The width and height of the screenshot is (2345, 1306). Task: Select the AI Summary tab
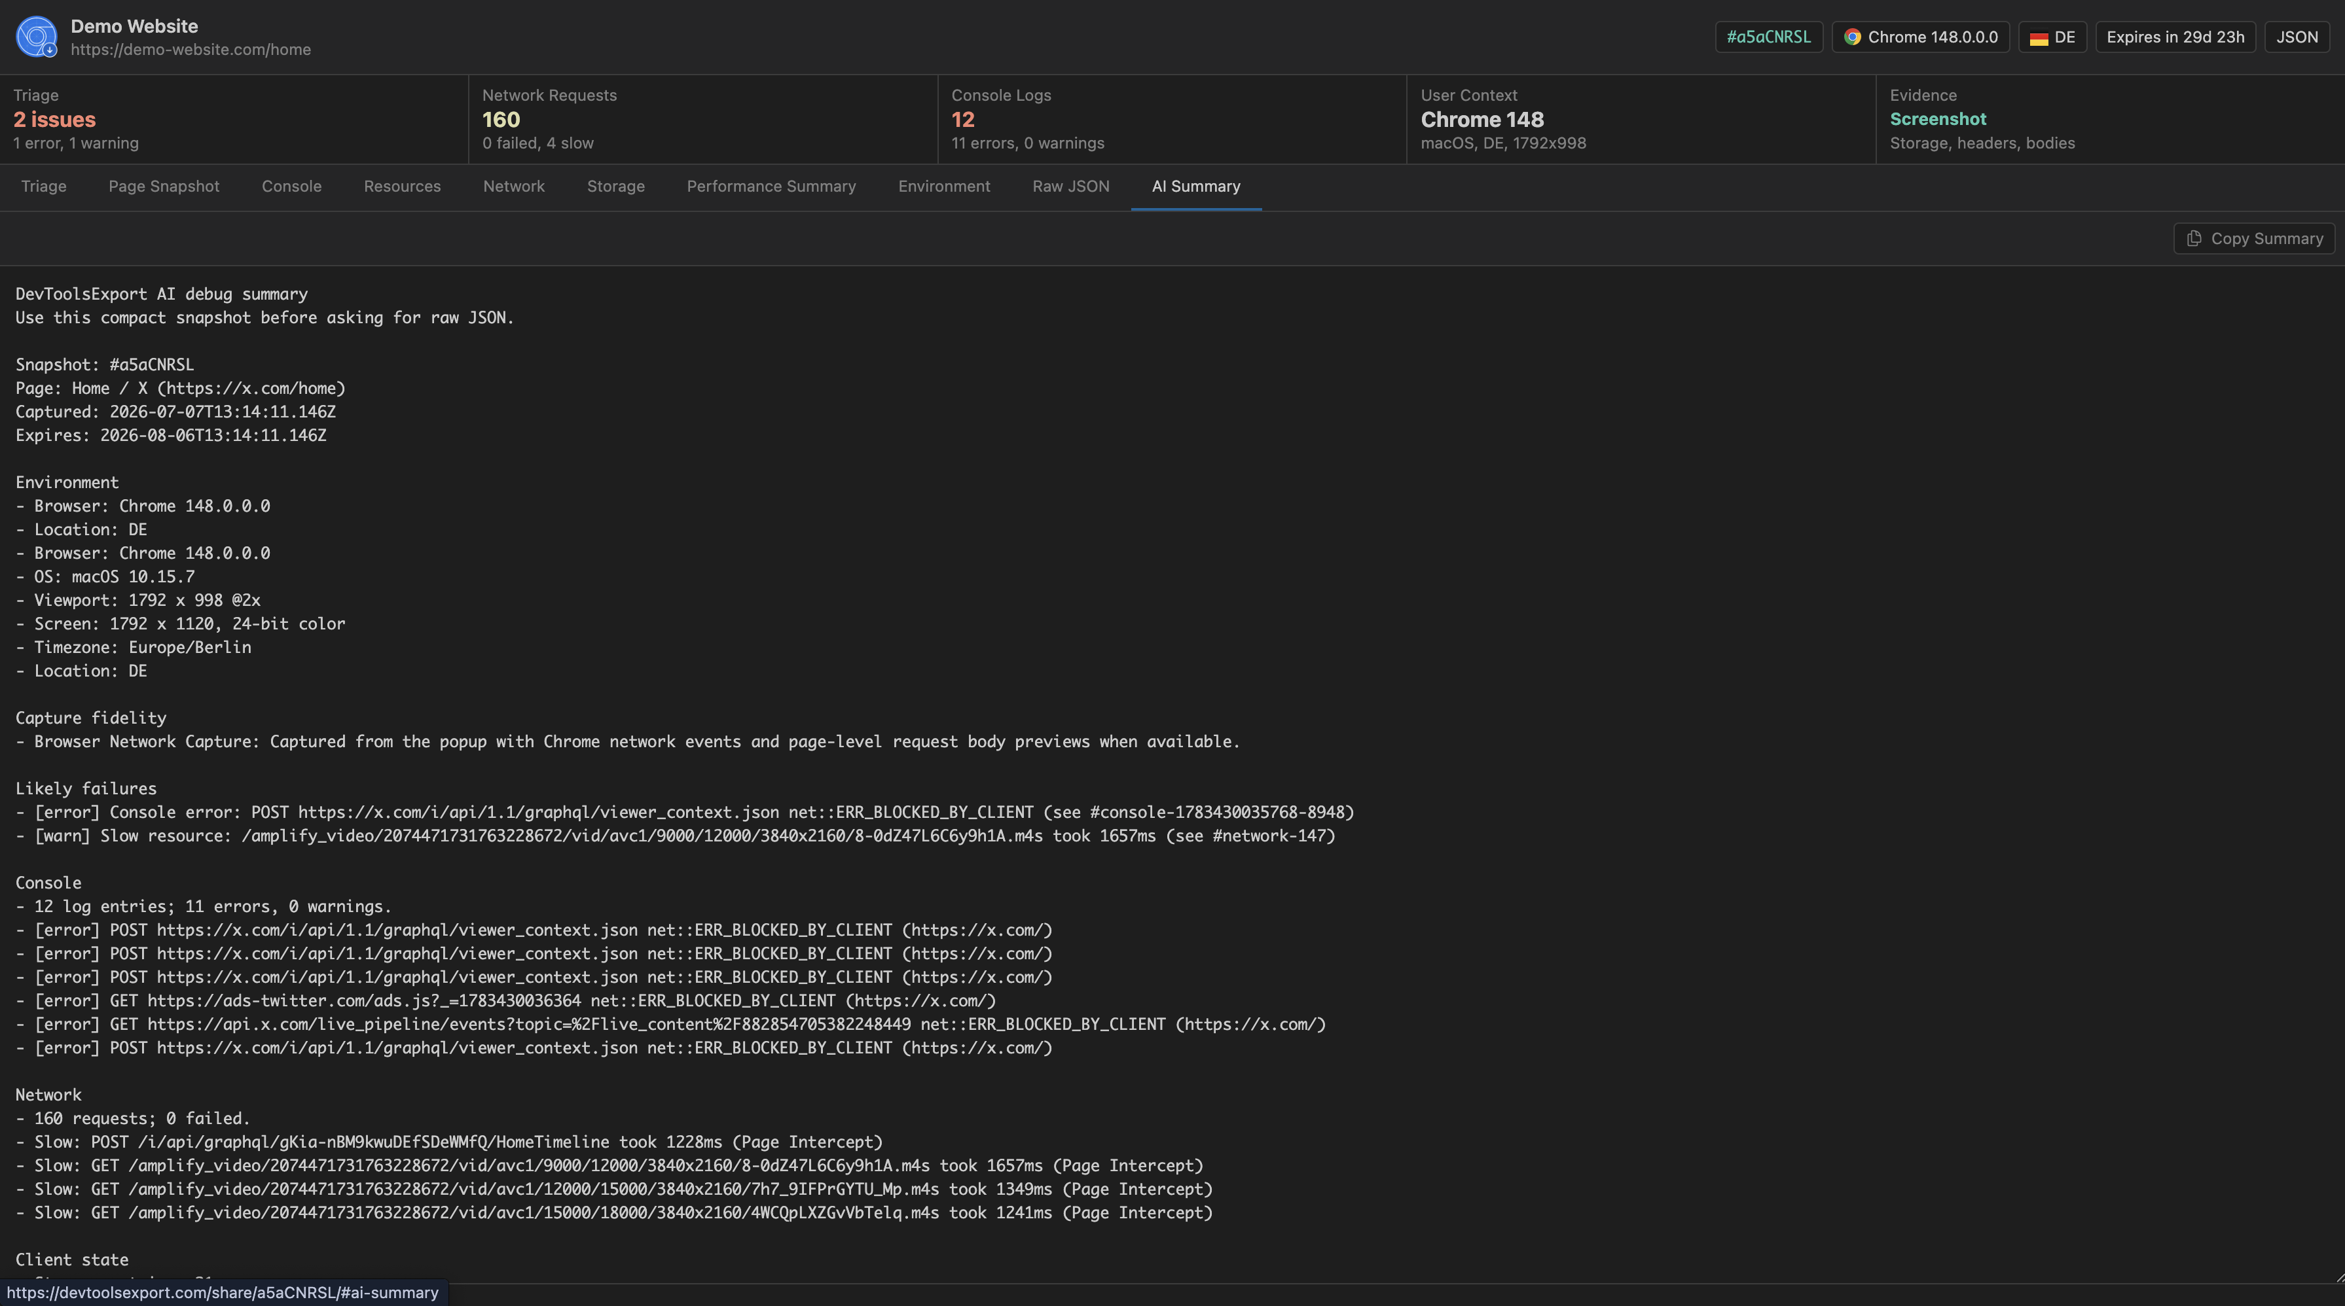(x=1196, y=186)
